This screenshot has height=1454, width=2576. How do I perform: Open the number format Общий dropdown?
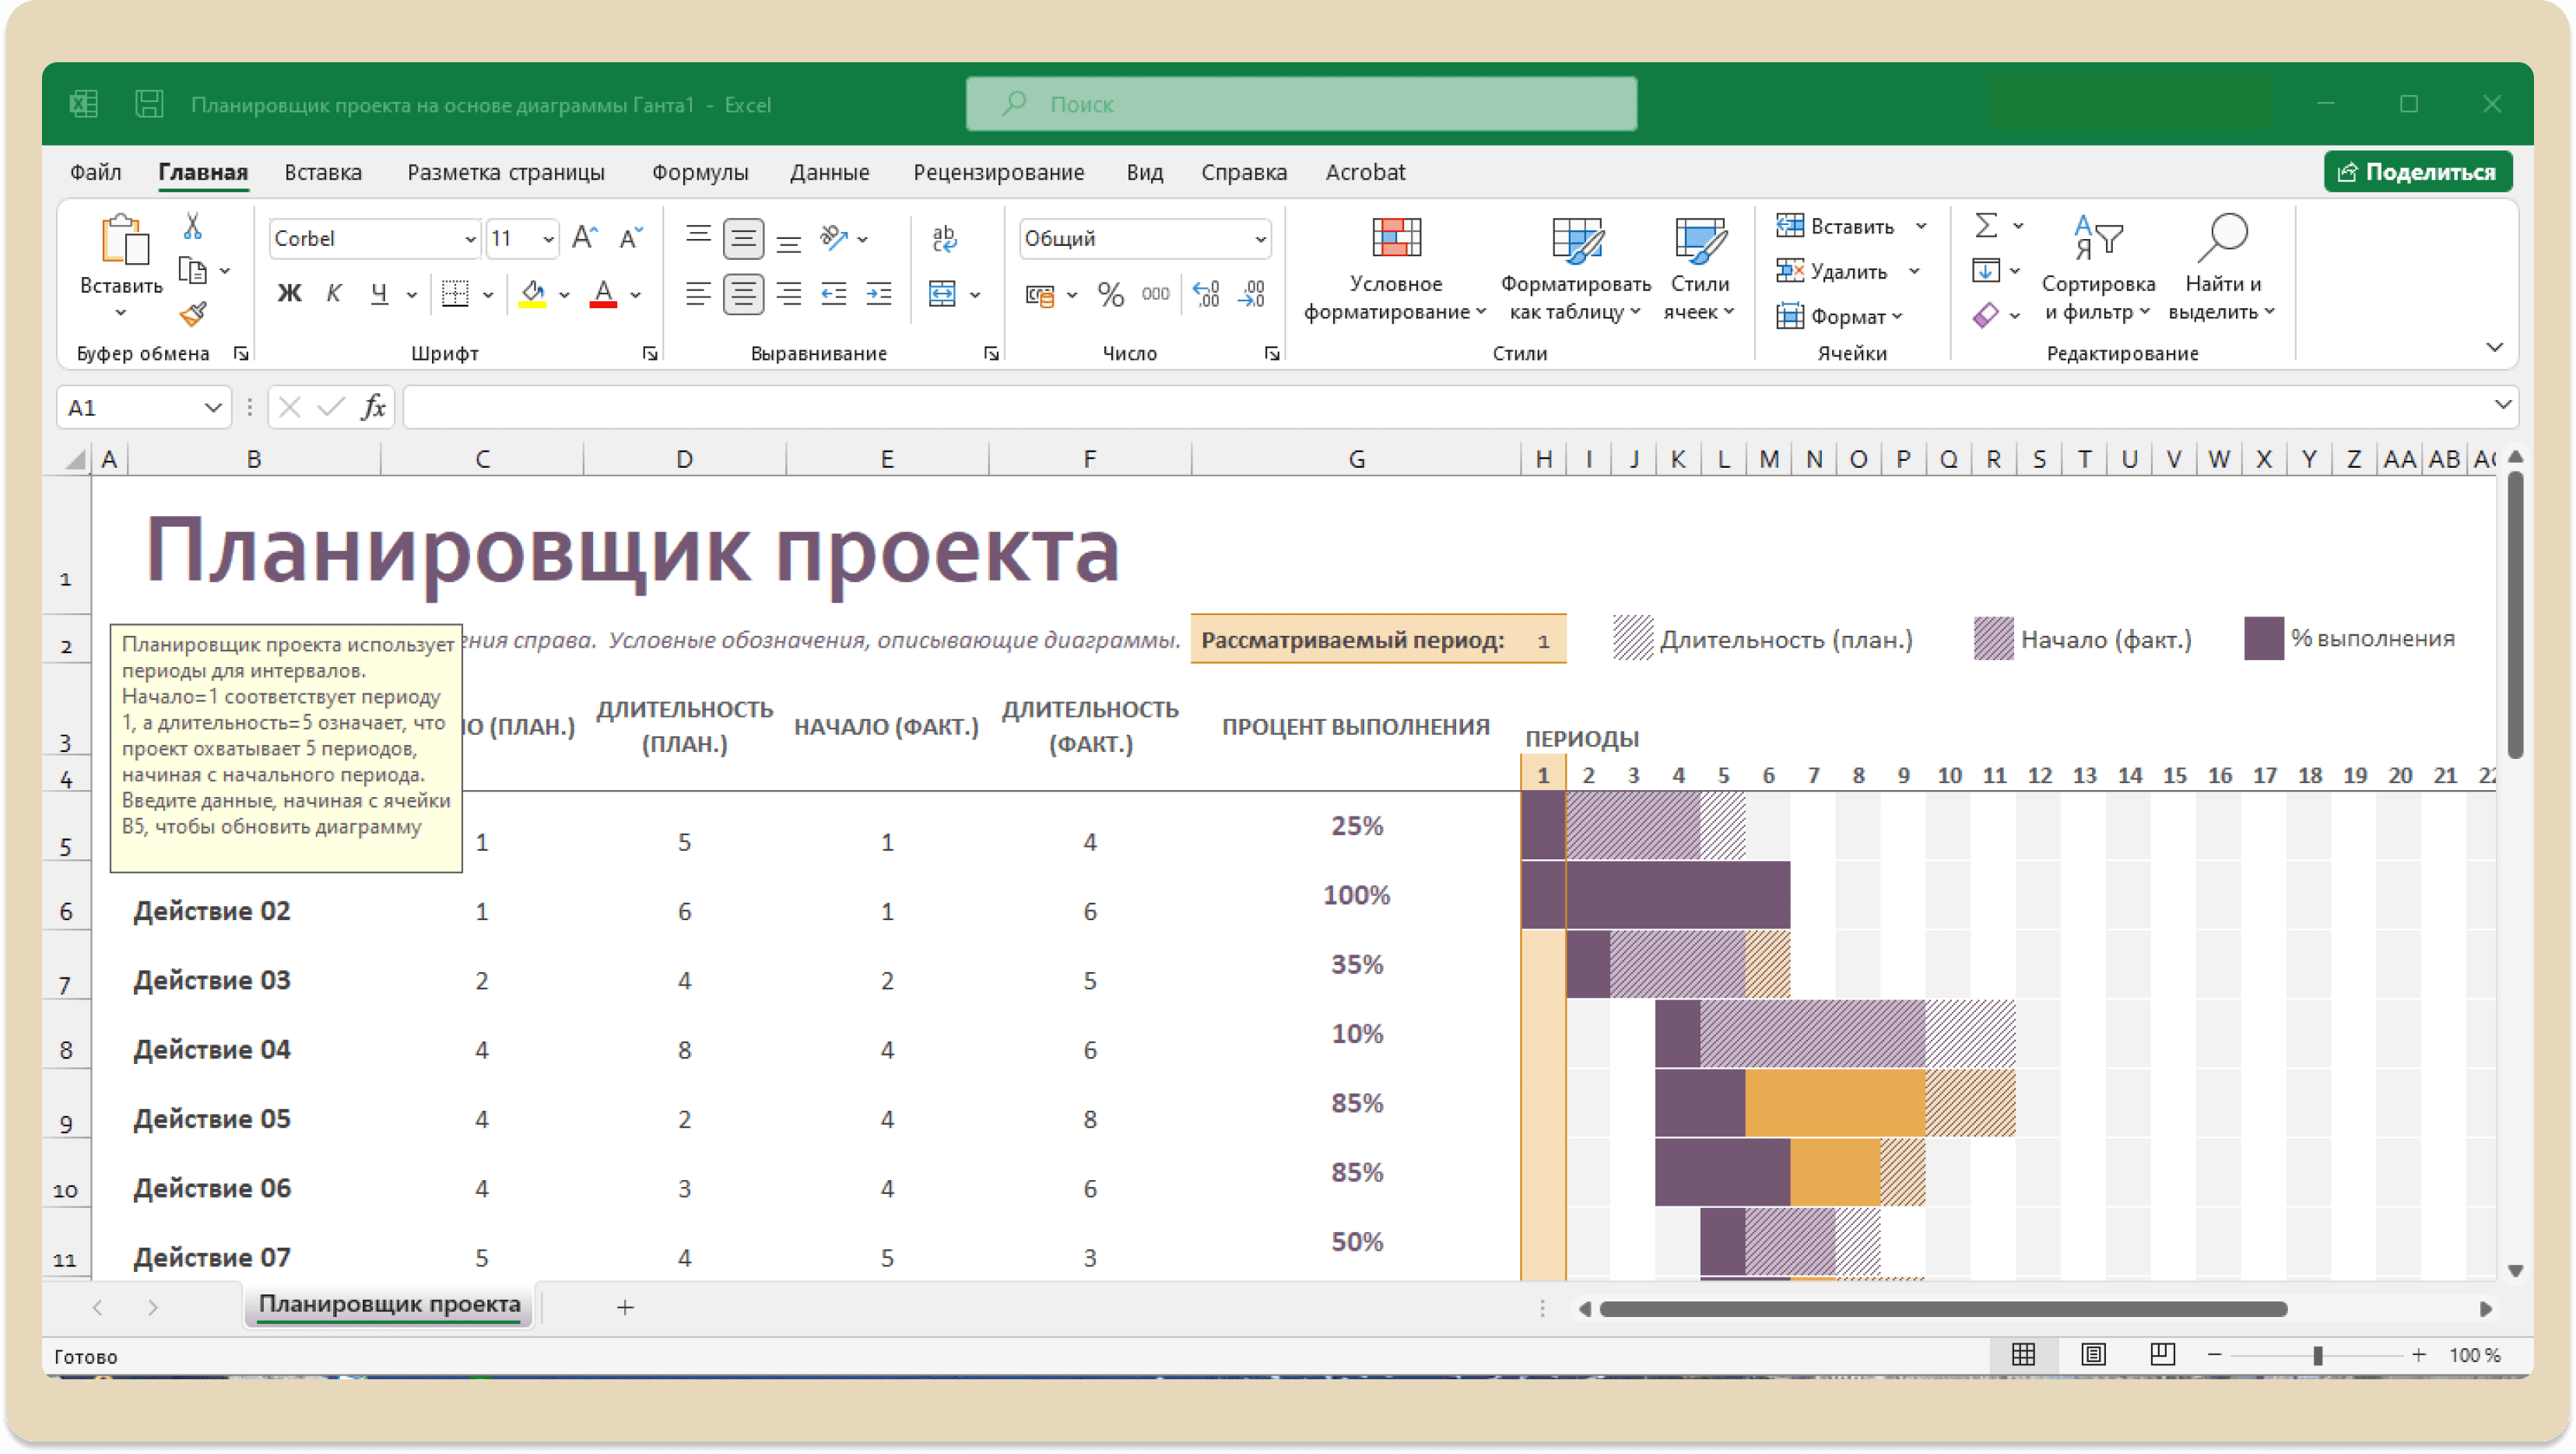[x=1260, y=239]
